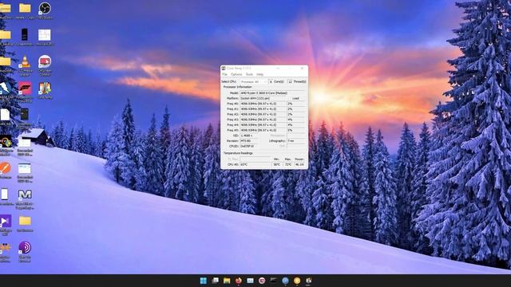Click the Max temperature 72°C value
The height and width of the screenshot is (287, 511).
(288, 165)
